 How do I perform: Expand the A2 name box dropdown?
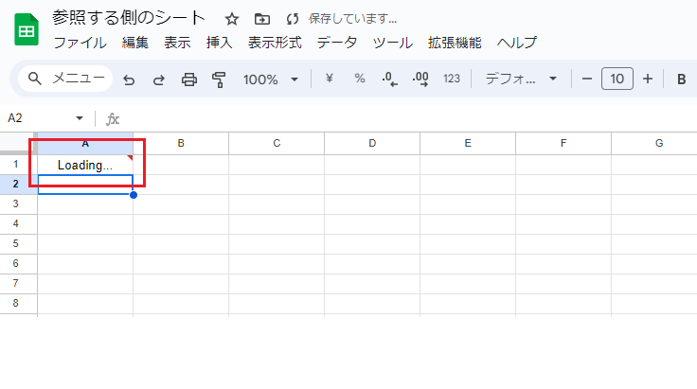click(80, 118)
